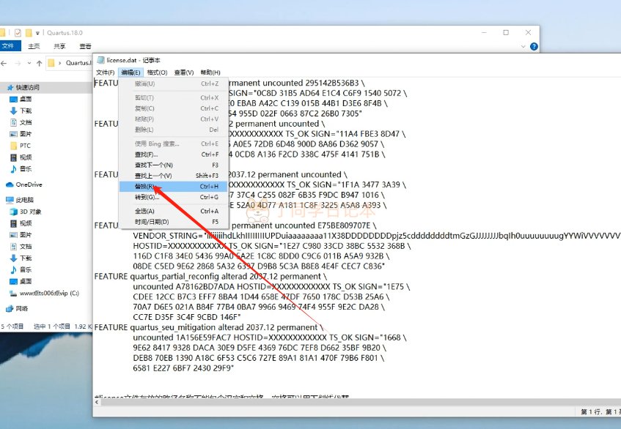The image size is (621, 429).
Task: Choose 全选(A) from the Edit menu
Action: tap(147, 212)
